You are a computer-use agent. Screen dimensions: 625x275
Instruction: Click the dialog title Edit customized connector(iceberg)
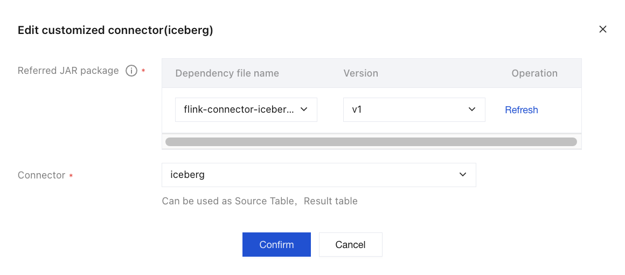pyautogui.click(x=116, y=30)
